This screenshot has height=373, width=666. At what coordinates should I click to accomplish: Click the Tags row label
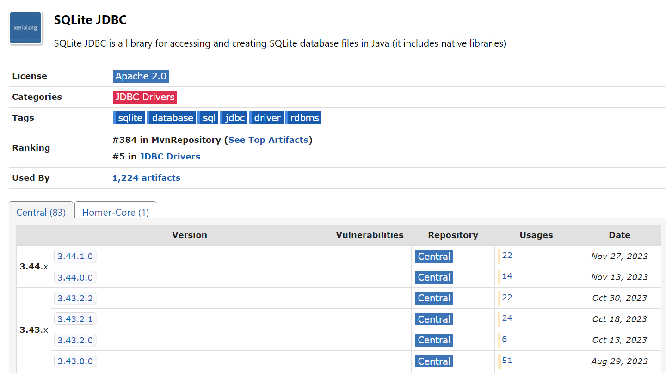click(23, 118)
